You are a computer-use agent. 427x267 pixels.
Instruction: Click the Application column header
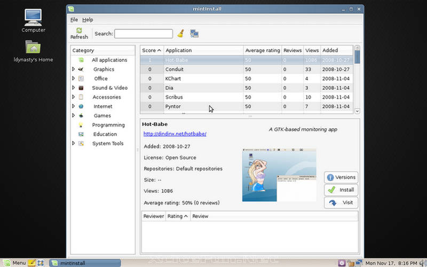point(203,50)
